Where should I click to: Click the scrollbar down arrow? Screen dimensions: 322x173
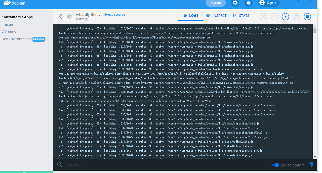pyautogui.click(x=315, y=157)
